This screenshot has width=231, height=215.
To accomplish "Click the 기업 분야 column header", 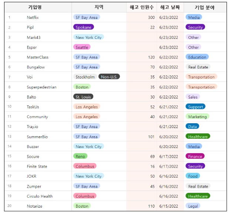I will (x=205, y=7).
